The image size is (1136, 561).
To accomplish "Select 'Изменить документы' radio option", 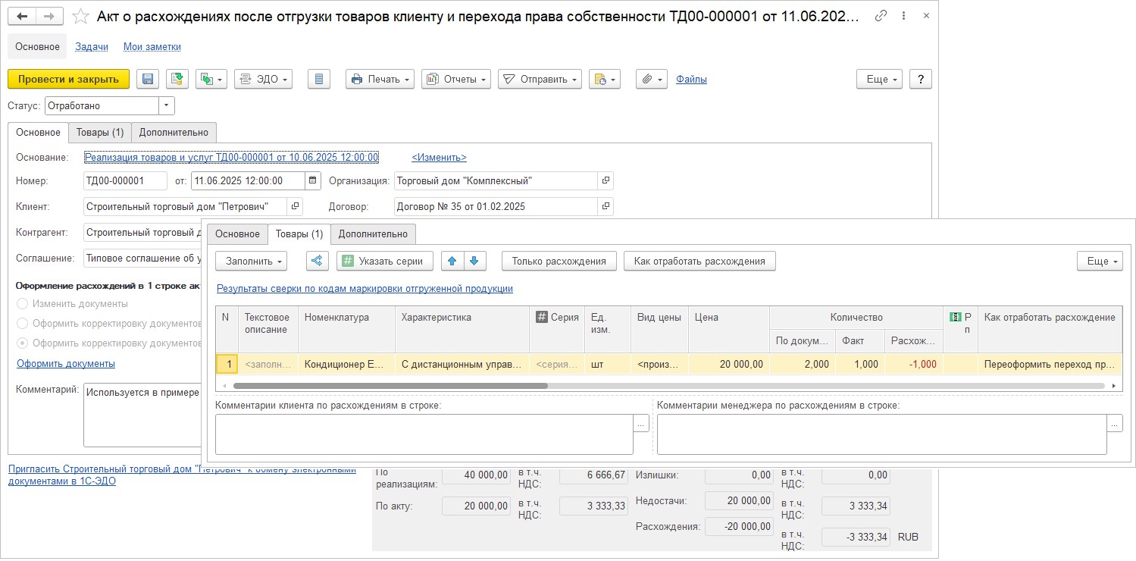I will [23, 303].
